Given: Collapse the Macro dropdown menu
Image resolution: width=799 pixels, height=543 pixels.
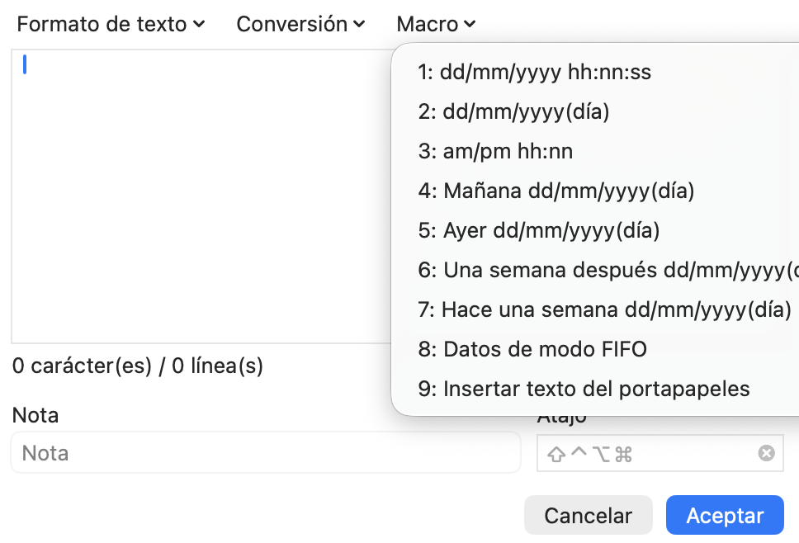Looking at the screenshot, I should pyautogui.click(x=436, y=24).
